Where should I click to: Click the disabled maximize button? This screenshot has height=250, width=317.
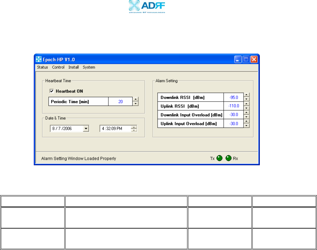[x=246, y=59]
